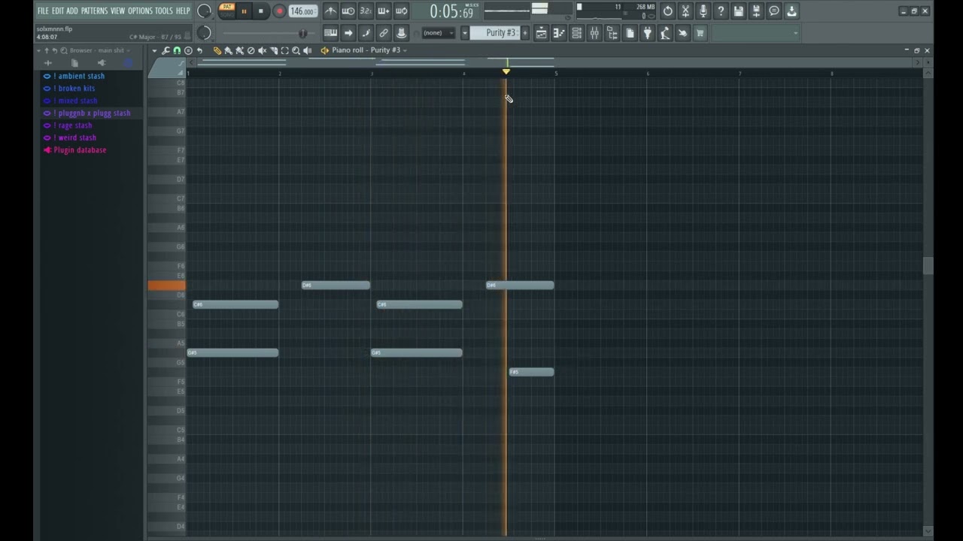
Task: Open the piano roll view icon
Action: [x=559, y=33]
